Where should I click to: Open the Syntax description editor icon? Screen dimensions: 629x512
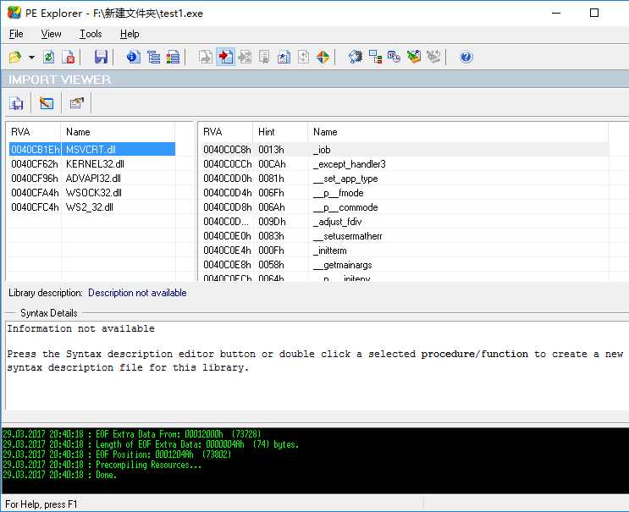[x=77, y=103]
